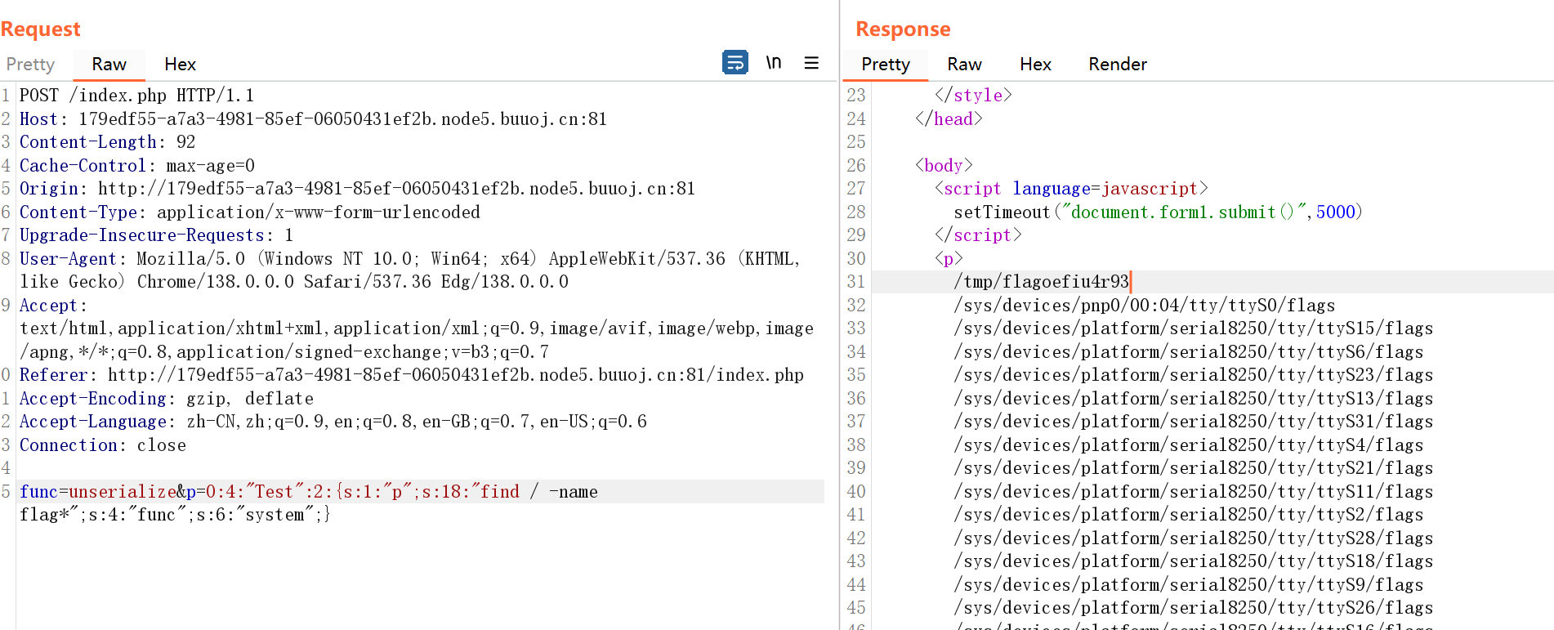Click the Content-Length: 92 header

107,142
